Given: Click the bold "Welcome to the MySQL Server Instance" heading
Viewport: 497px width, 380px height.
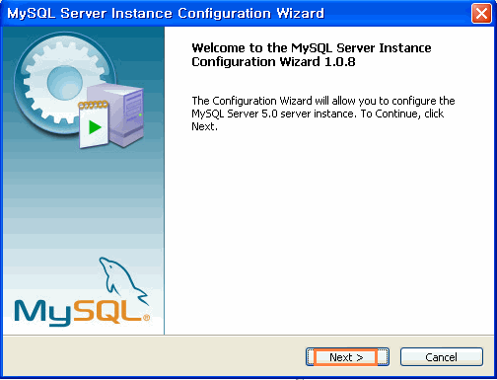Looking at the screenshot, I should click(312, 48).
